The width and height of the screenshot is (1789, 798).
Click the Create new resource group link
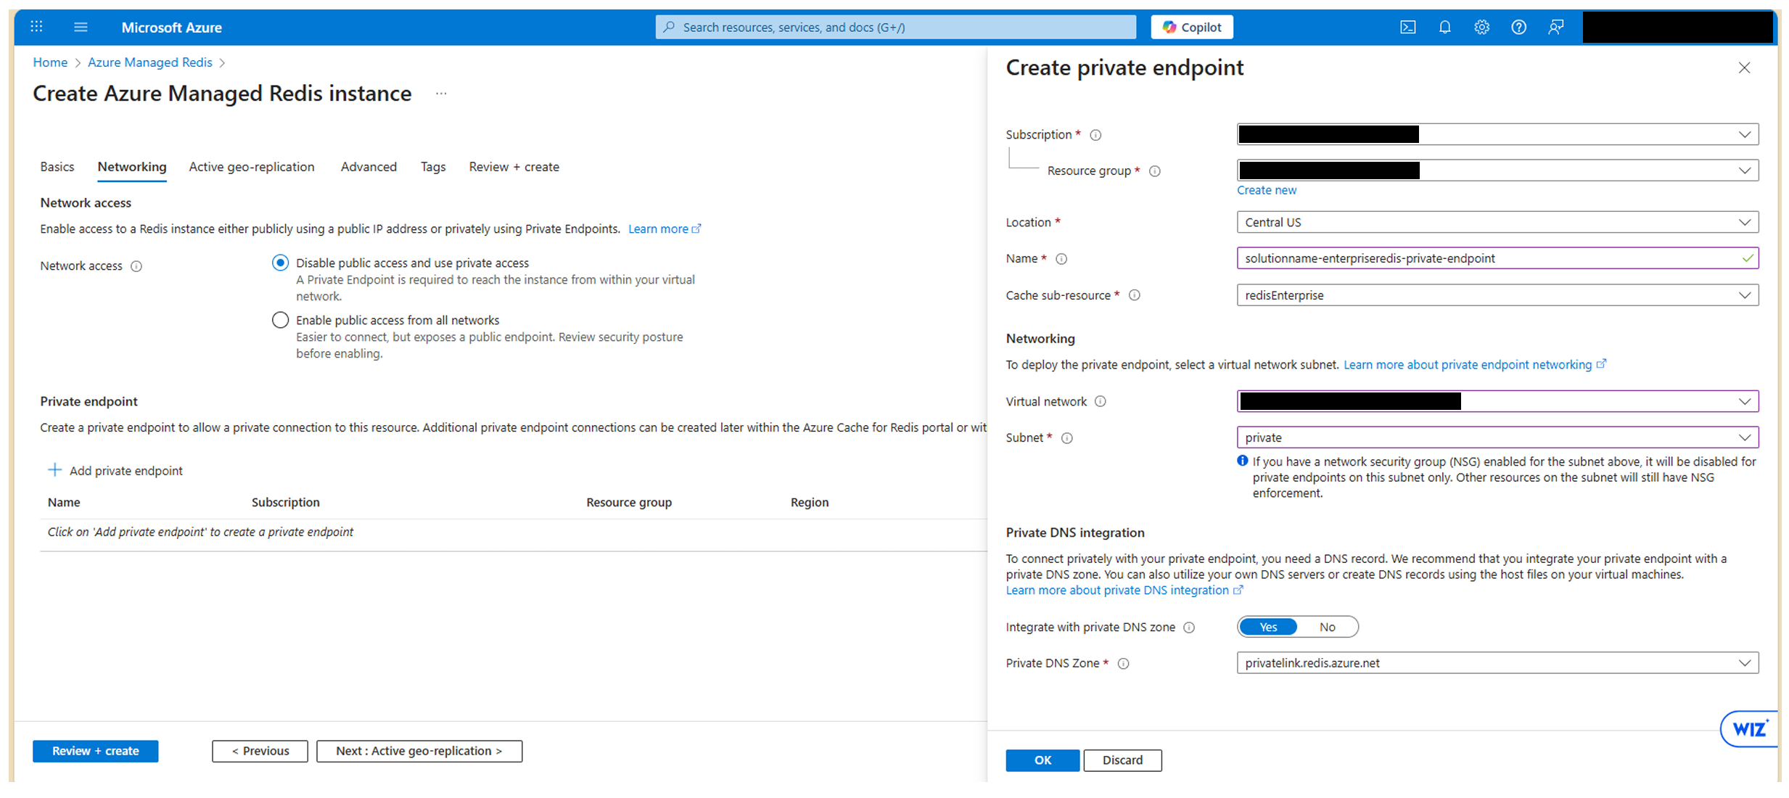[1266, 190]
